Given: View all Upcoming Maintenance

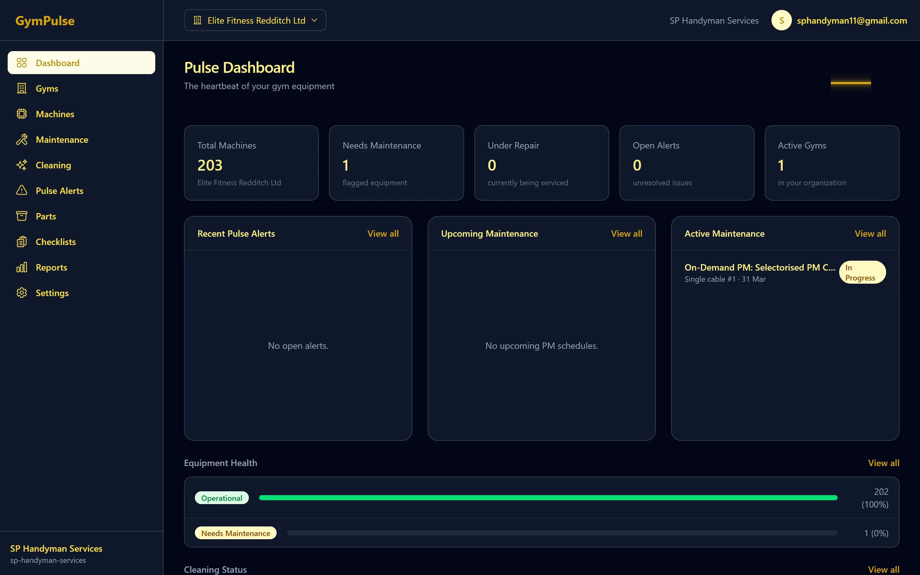Looking at the screenshot, I should click(626, 234).
